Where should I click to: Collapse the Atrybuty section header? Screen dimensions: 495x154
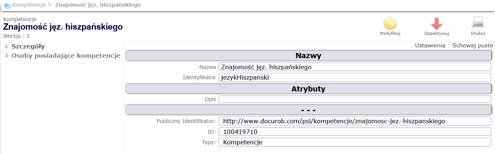308,89
